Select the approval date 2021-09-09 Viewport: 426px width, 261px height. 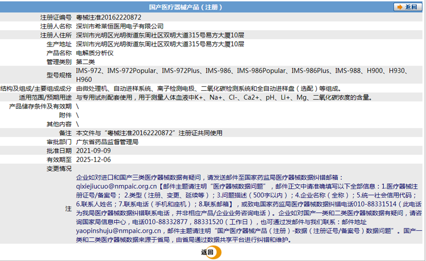click(x=93, y=151)
